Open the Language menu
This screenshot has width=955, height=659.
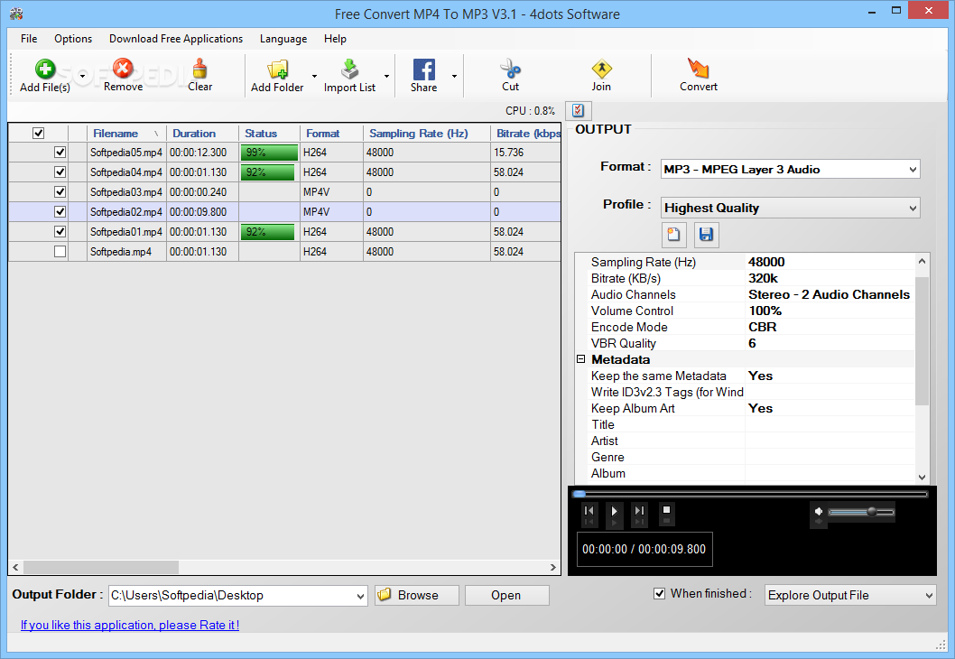point(283,39)
